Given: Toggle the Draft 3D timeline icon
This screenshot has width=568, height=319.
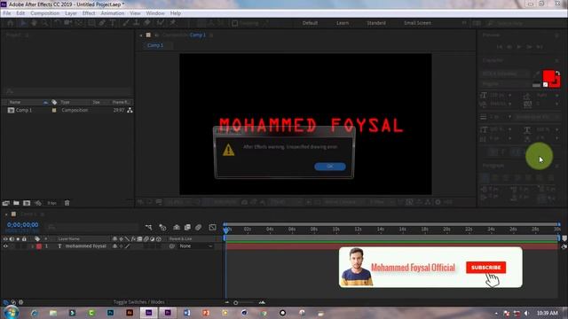Looking at the screenshot, I should (x=162, y=227).
